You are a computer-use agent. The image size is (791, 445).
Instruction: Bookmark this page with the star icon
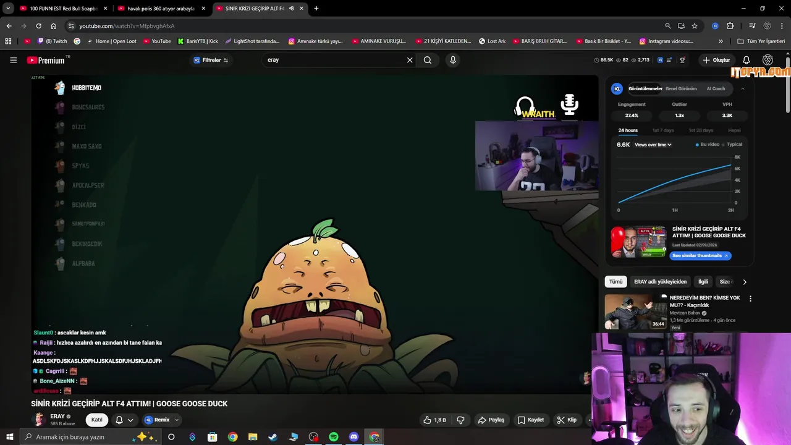(x=695, y=26)
